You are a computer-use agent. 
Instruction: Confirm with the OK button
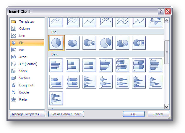tap(134, 114)
